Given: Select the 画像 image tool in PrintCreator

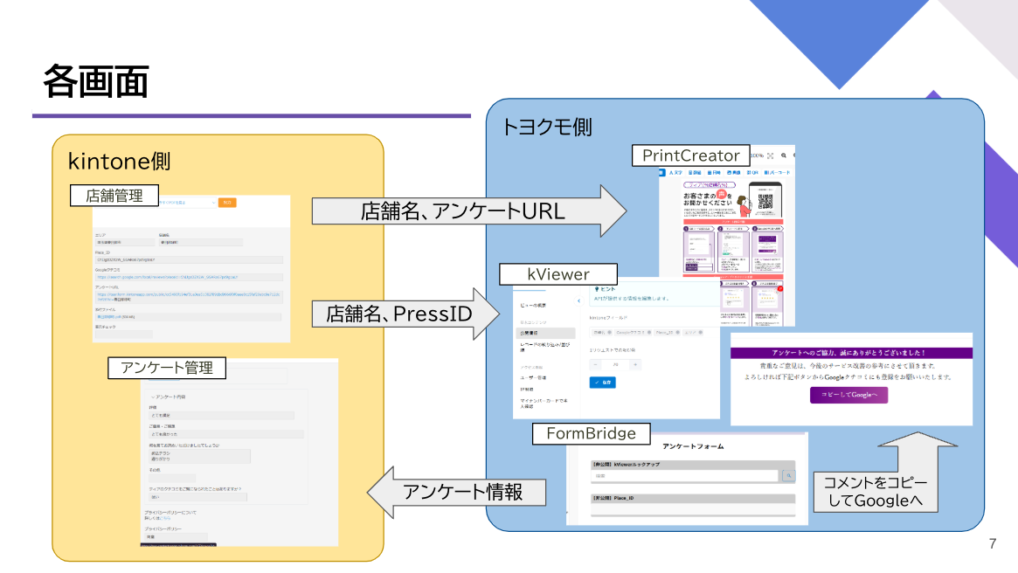Looking at the screenshot, I should click(x=734, y=173).
